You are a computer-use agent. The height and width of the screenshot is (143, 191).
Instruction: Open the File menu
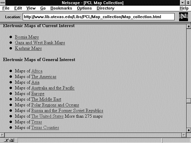tap(6, 8)
